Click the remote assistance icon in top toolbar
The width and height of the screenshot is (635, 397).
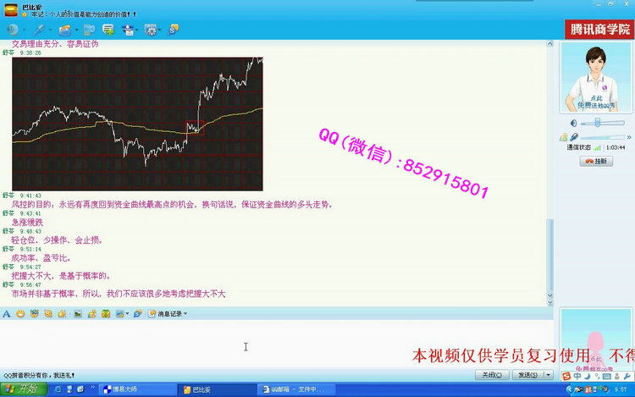point(129,29)
